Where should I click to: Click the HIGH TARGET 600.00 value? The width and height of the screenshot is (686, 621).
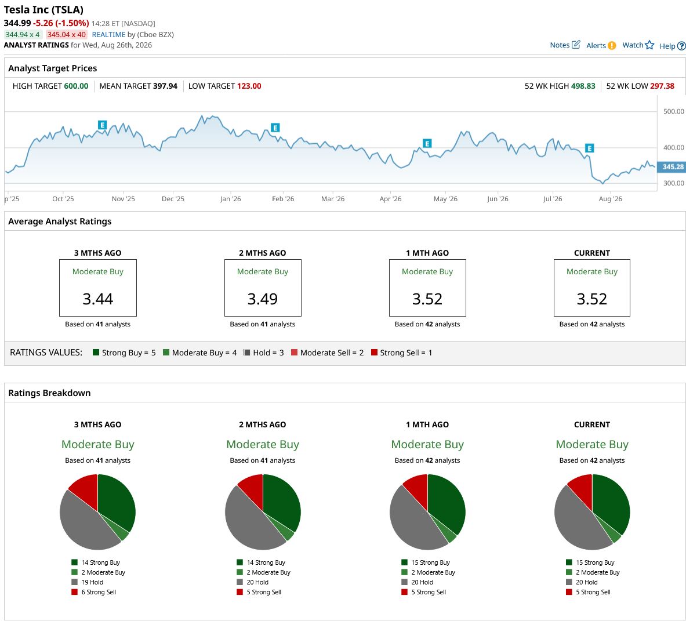76,86
